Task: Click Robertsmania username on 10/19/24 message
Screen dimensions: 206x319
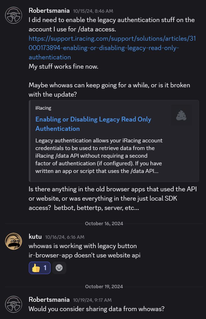Action: (49, 300)
